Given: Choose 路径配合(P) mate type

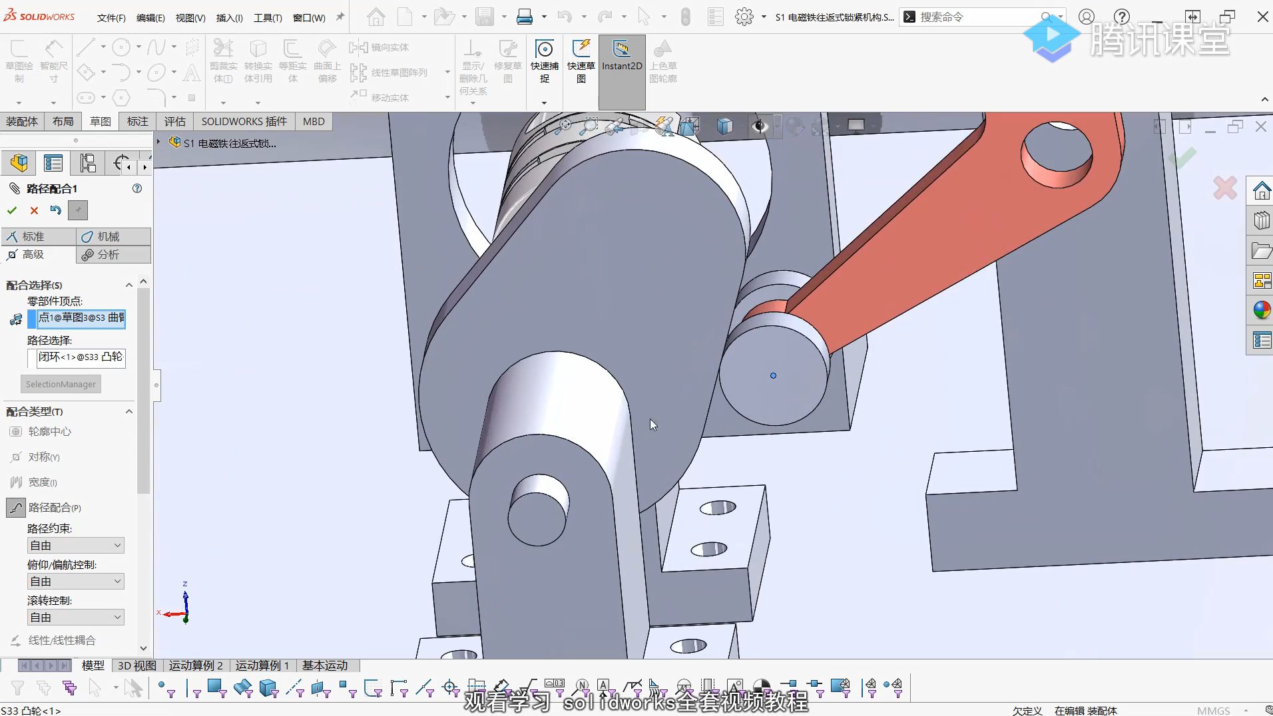Looking at the screenshot, I should pos(45,508).
